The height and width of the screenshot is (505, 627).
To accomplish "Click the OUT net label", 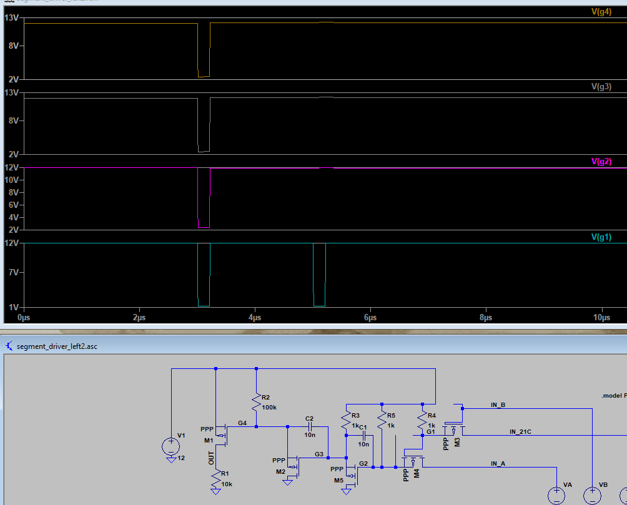I will [211, 458].
